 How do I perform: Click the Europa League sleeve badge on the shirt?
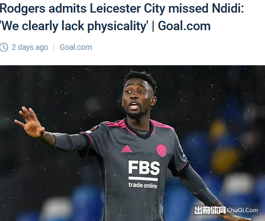(95, 128)
